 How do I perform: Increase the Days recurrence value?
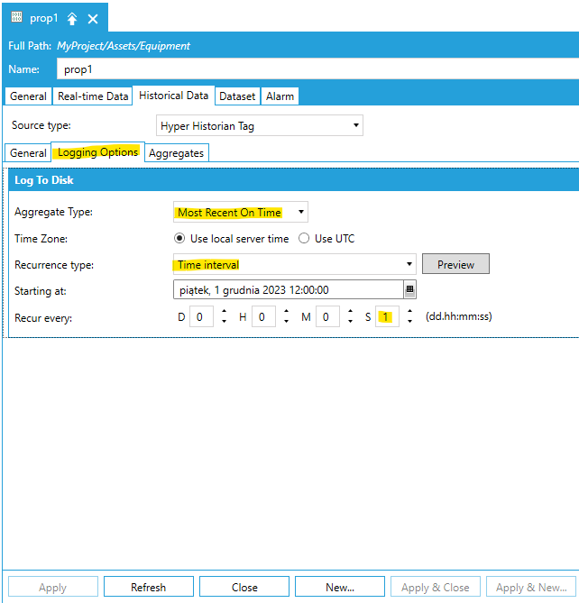[x=224, y=313]
